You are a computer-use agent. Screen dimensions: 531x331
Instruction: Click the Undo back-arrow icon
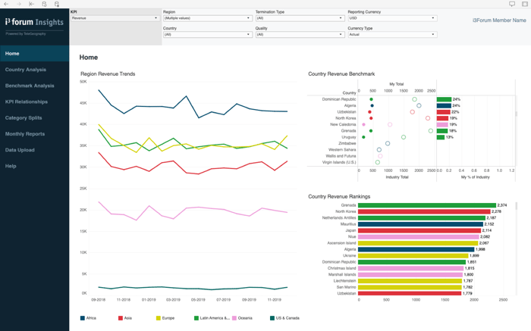[x=6, y=4]
